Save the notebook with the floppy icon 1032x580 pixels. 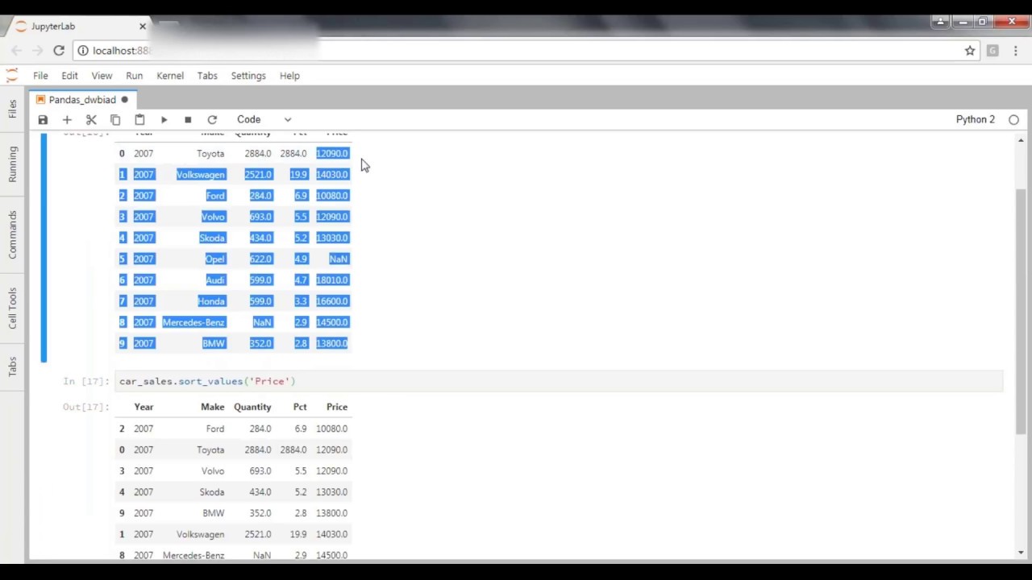tap(43, 119)
